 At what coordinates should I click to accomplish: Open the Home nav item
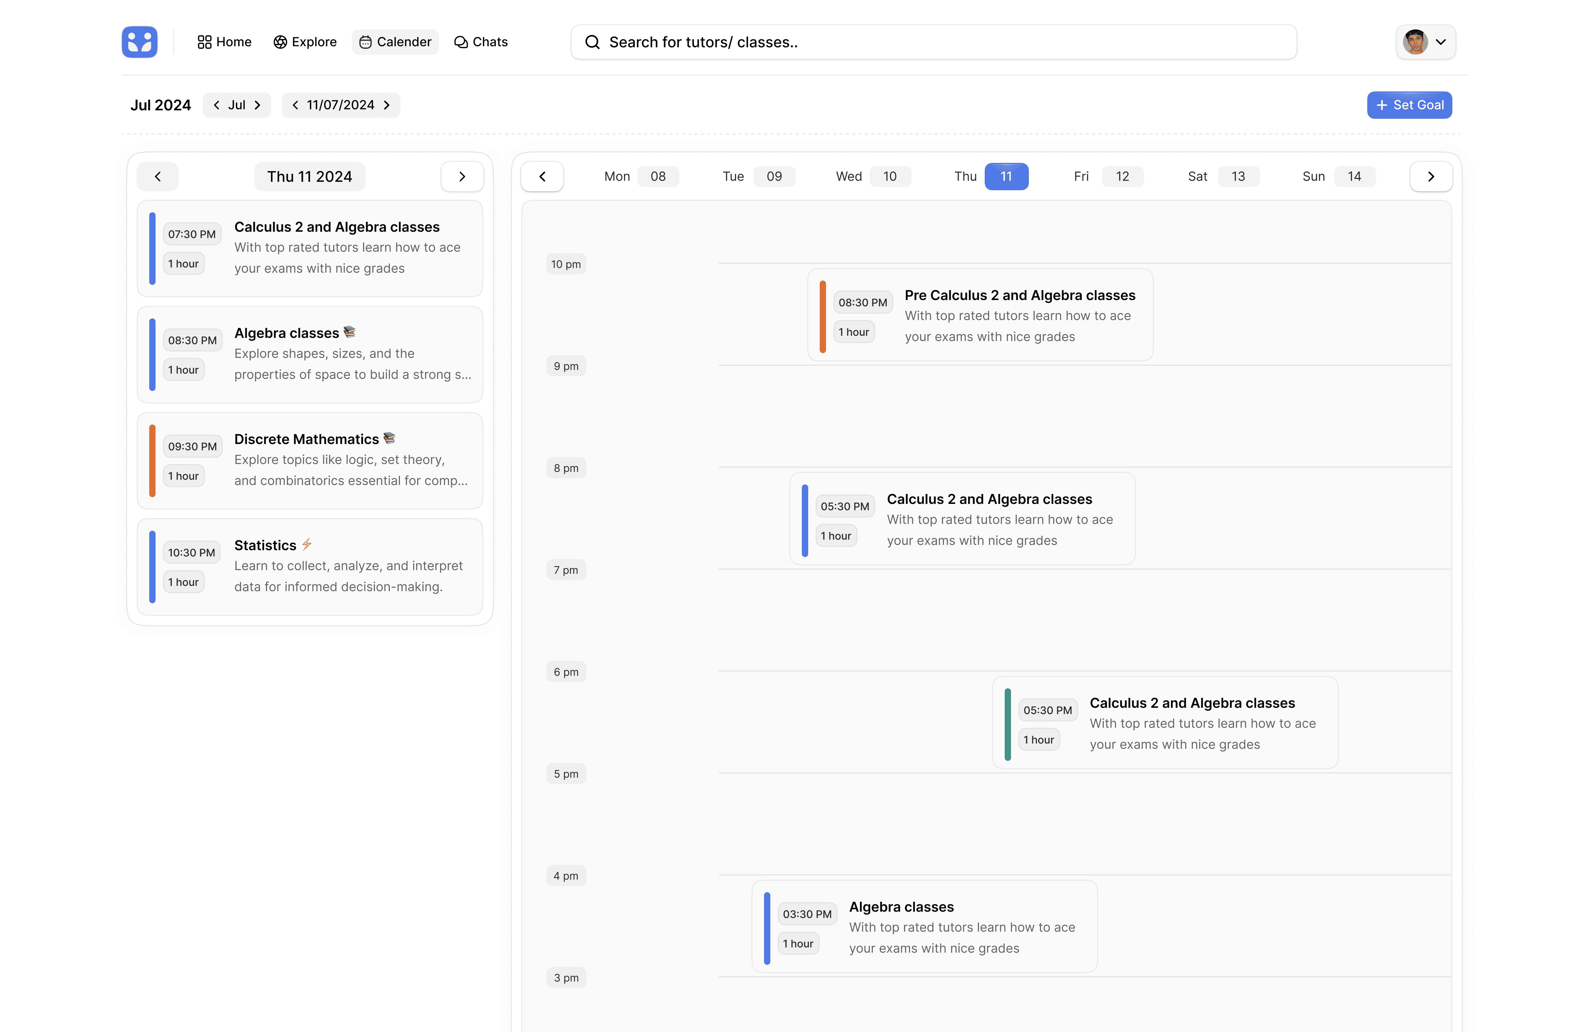(224, 42)
